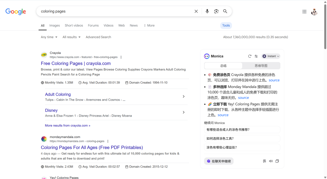Click the Google logo
The height and width of the screenshot is (179, 327).
pos(16,11)
